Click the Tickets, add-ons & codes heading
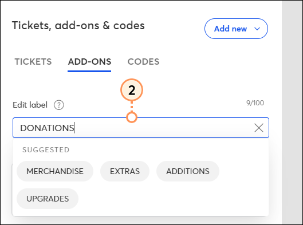Screen dimensions: 303x225 [78, 26]
